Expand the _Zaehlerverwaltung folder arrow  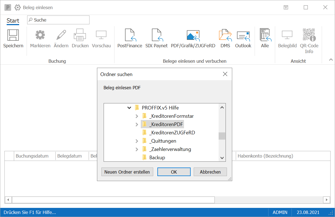pos(137,149)
